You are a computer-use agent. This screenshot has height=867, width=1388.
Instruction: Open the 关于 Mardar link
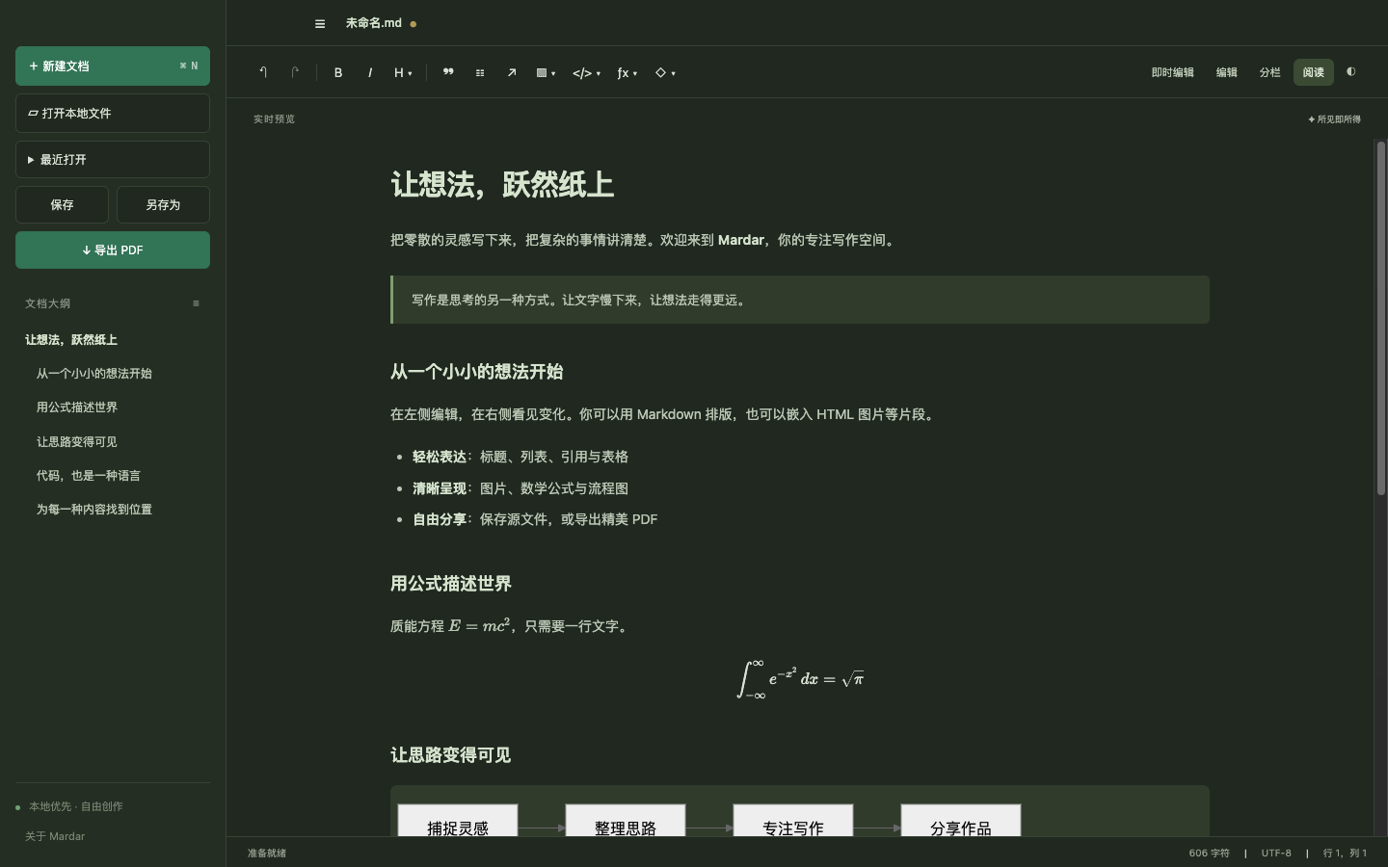tap(55, 836)
